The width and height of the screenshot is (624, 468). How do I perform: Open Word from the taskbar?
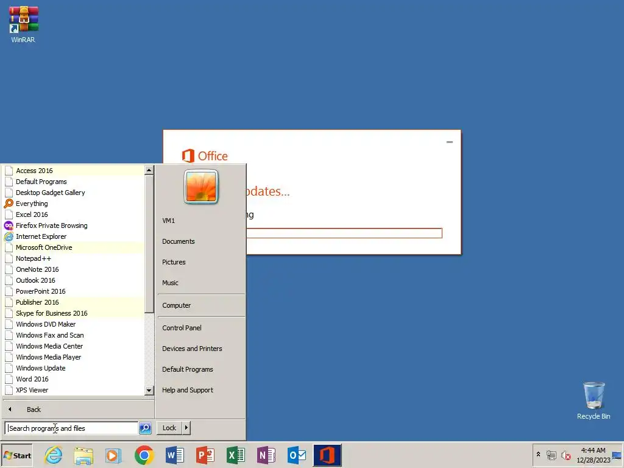(175, 455)
